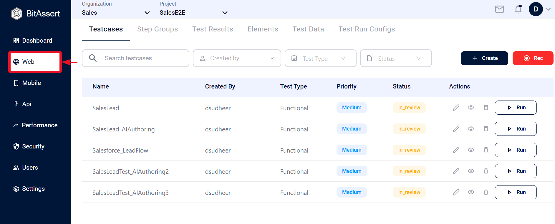Run the SalesLeadTest_AIAuthoring3 testcase
Screen dimensions: 555x224
516,192
